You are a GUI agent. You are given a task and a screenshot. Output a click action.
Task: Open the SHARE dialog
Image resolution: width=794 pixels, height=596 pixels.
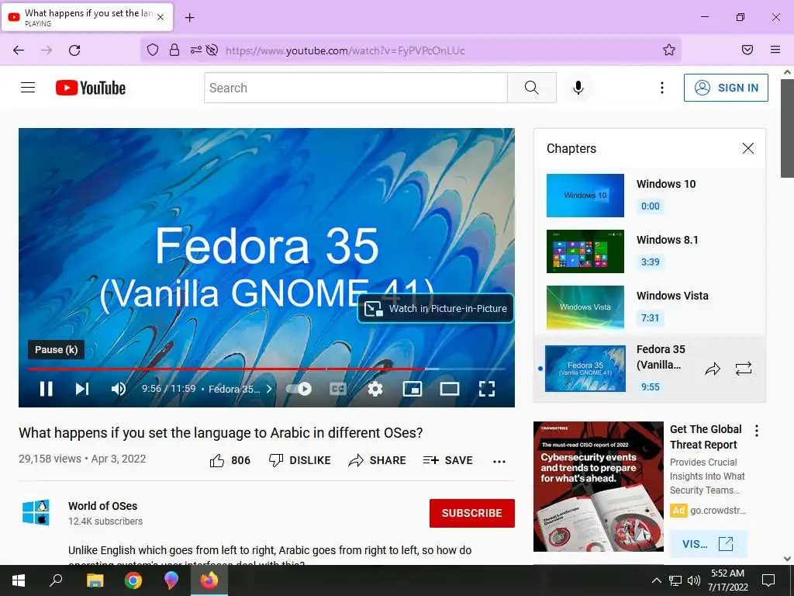click(378, 460)
